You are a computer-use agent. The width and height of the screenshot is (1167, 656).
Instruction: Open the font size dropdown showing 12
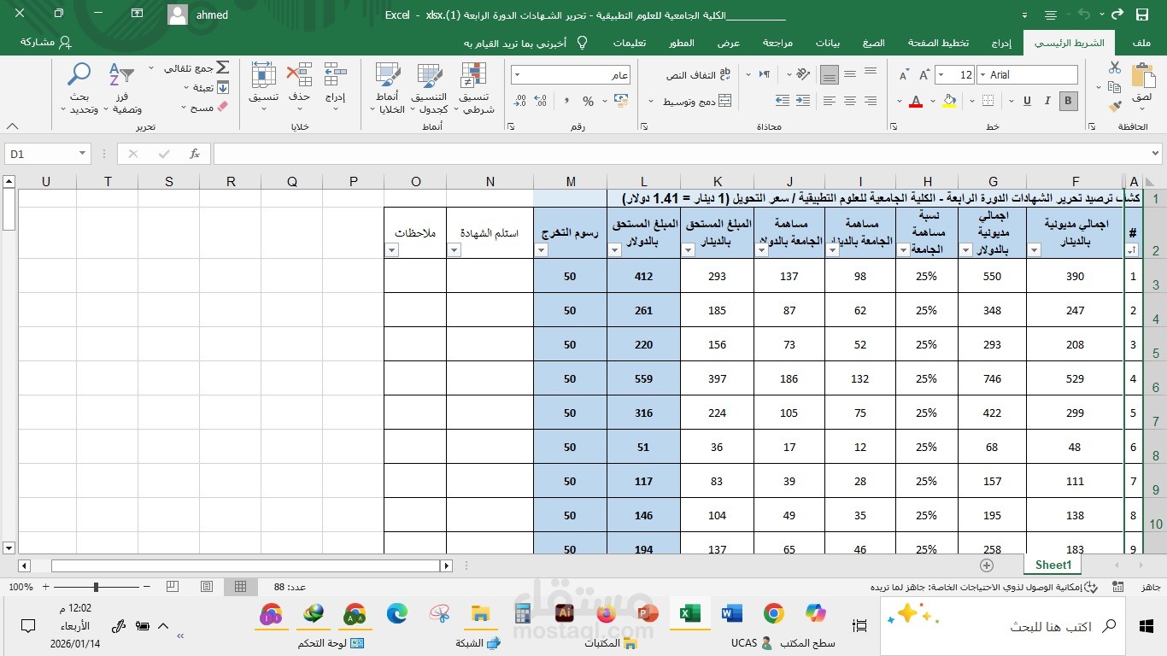(956, 75)
